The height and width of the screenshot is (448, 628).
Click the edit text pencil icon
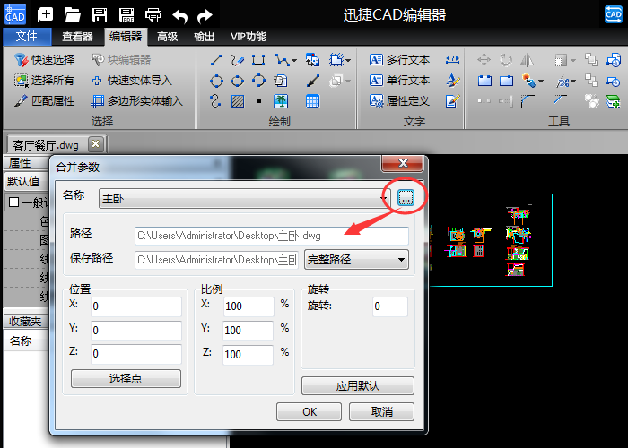tap(452, 101)
